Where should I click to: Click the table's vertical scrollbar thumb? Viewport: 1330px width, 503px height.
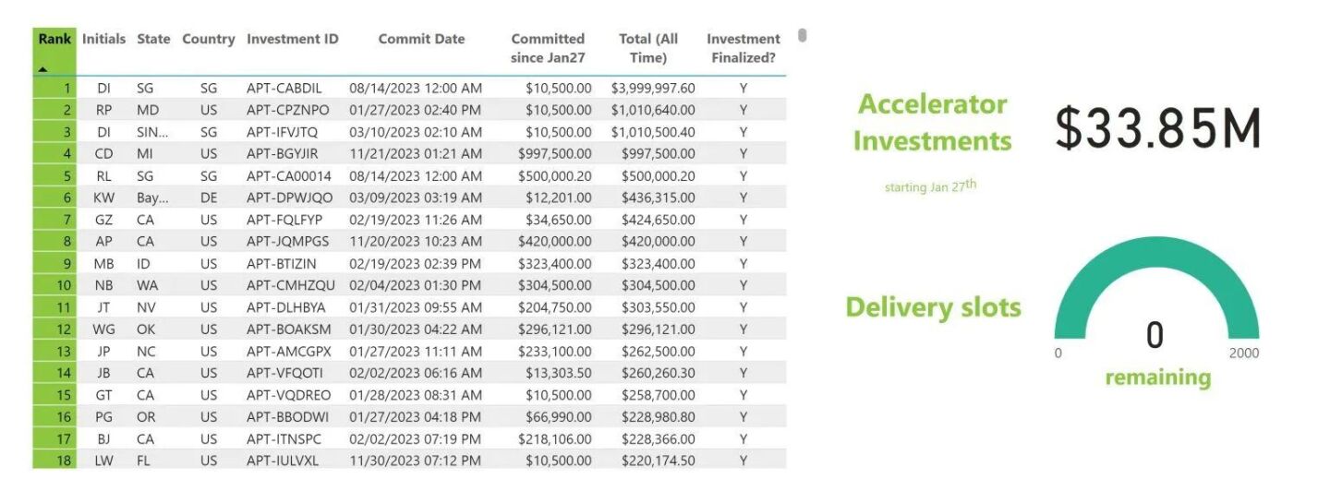coord(802,36)
